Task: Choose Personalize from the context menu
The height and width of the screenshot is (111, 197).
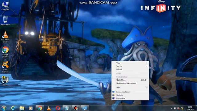Action: (130, 98)
